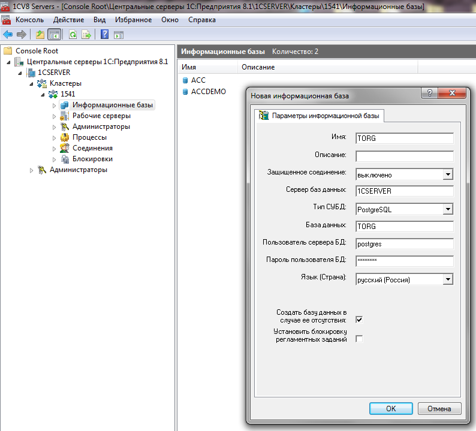The height and width of the screenshot is (431, 476).
Task: Click the Refresh toolbar icon
Action: point(73,34)
